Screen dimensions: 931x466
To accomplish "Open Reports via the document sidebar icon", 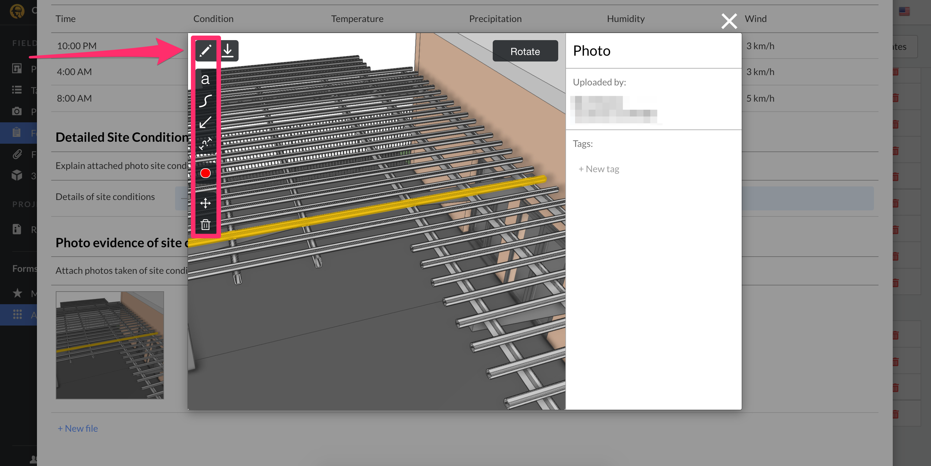I will tap(17, 229).
